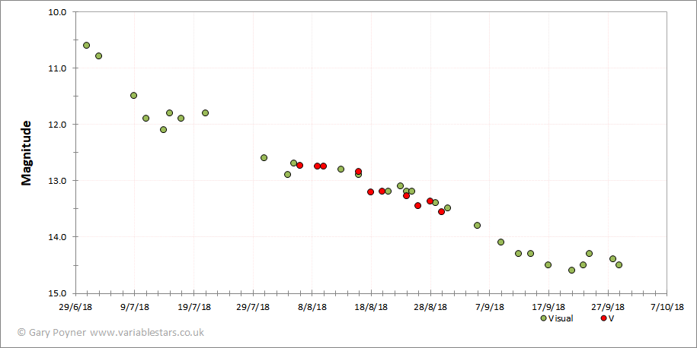Pick the 15.0 magnitude axis label
Viewport: 697px width, 348px height.
(x=57, y=293)
